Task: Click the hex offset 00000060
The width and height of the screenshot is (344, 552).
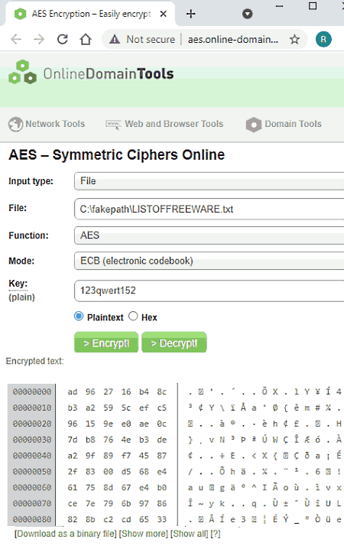Action: 31,488
